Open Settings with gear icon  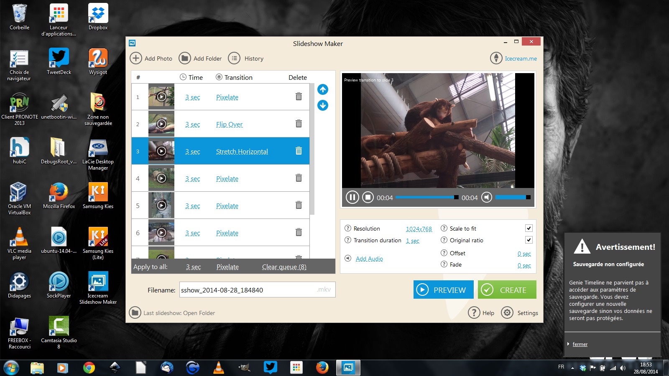[507, 312]
